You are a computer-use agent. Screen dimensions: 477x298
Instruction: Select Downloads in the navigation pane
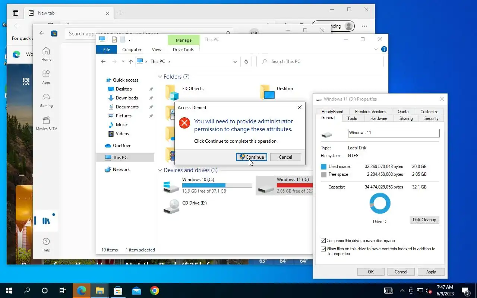pos(127,98)
